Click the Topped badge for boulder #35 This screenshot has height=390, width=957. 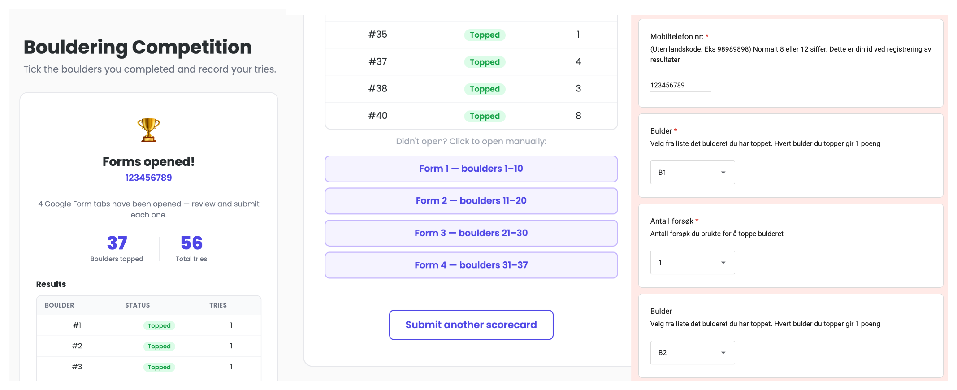click(x=485, y=35)
